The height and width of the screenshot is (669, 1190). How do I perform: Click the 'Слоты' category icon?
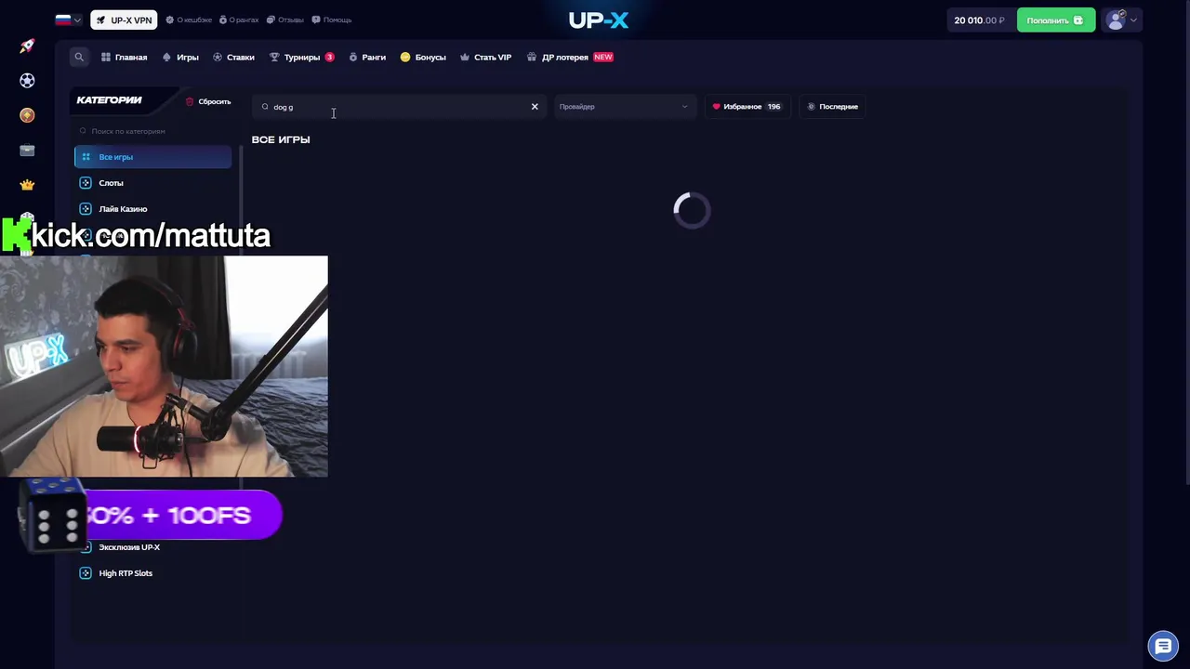(86, 183)
